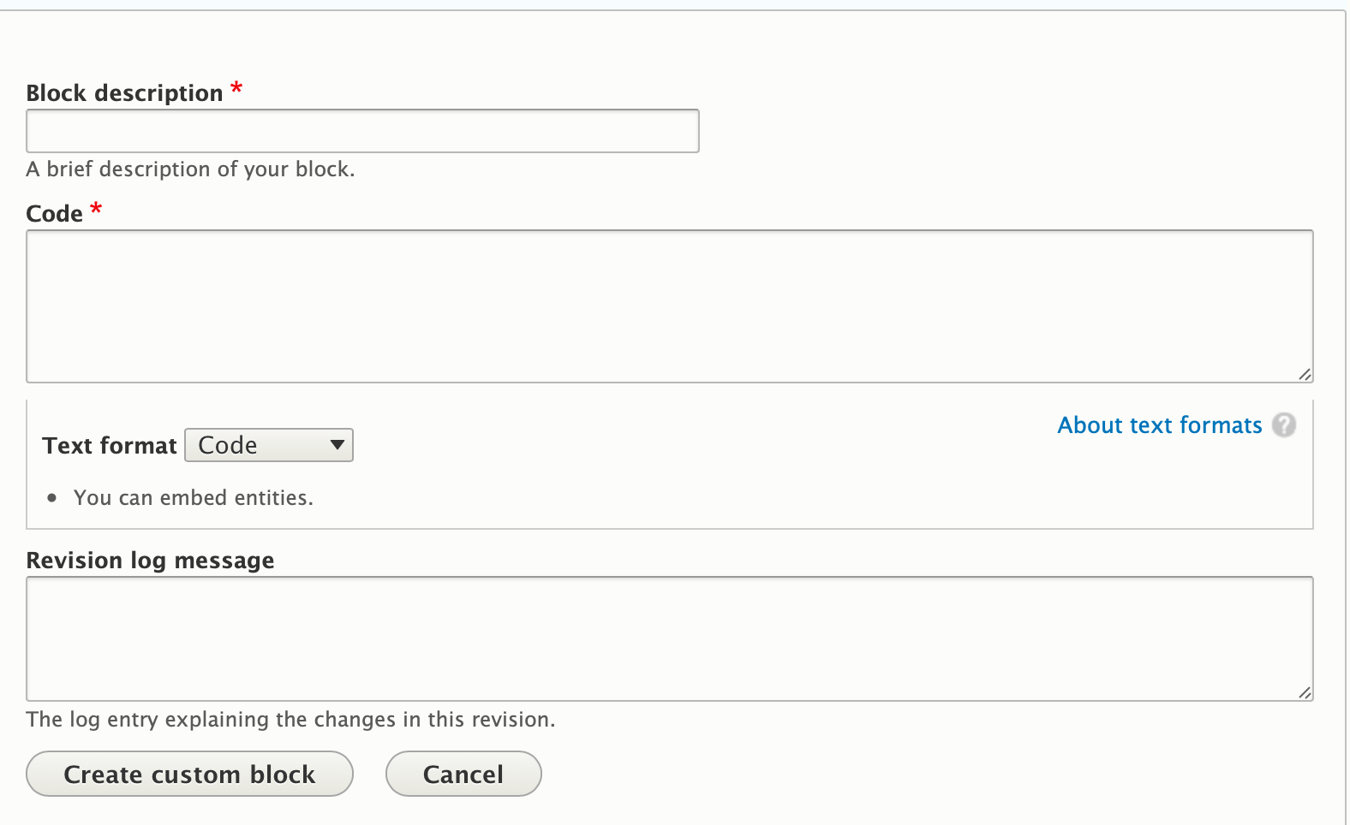Click the Revision log message label
This screenshot has width=1350, height=825.
(x=151, y=561)
